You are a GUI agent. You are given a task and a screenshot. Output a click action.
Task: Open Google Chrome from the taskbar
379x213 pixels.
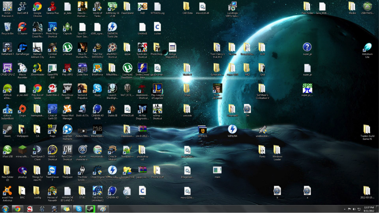point(17,209)
